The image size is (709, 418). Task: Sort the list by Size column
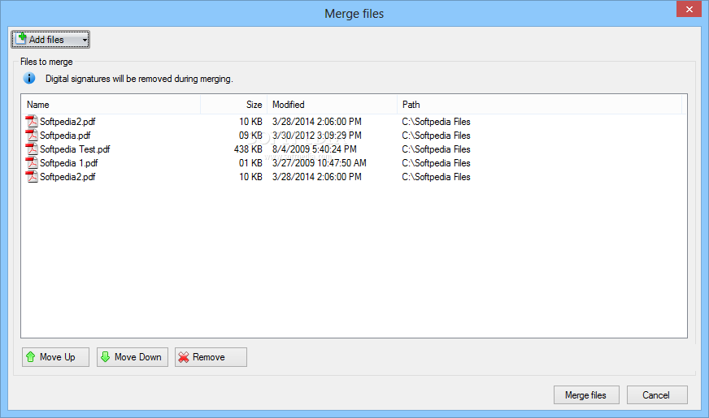click(234, 104)
